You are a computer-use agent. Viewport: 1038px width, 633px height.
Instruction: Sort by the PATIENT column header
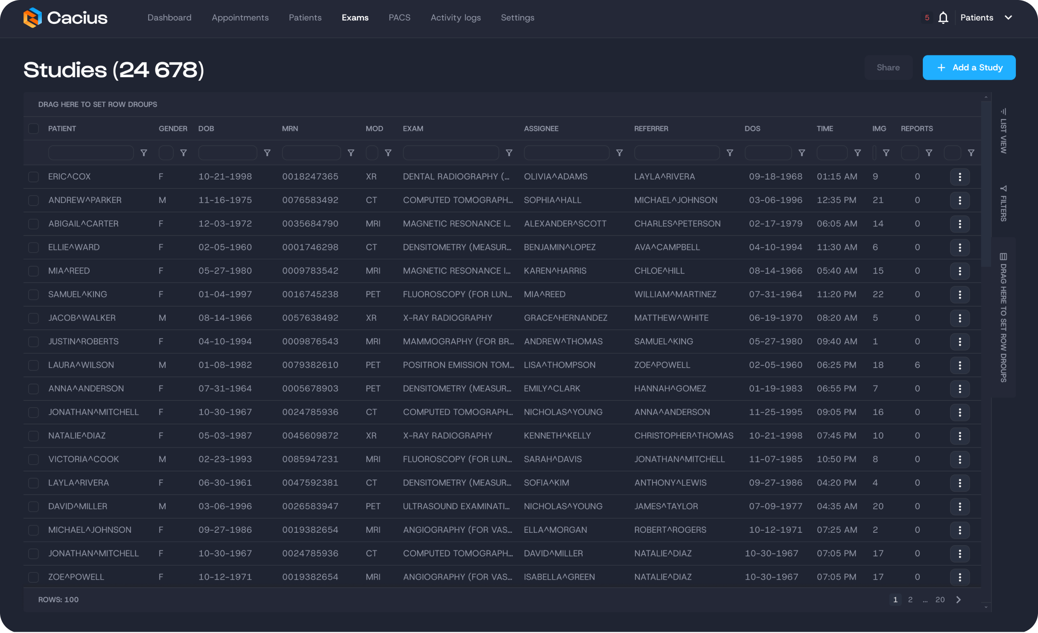pyautogui.click(x=62, y=128)
